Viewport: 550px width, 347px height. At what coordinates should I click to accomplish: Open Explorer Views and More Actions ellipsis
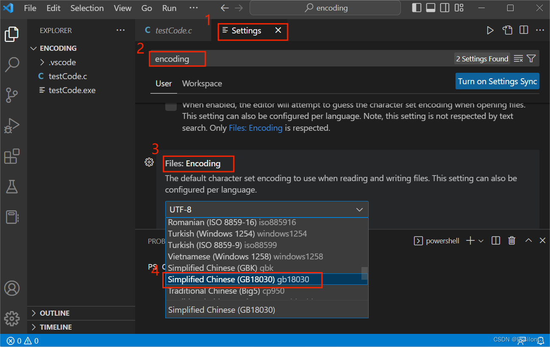click(x=121, y=30)
